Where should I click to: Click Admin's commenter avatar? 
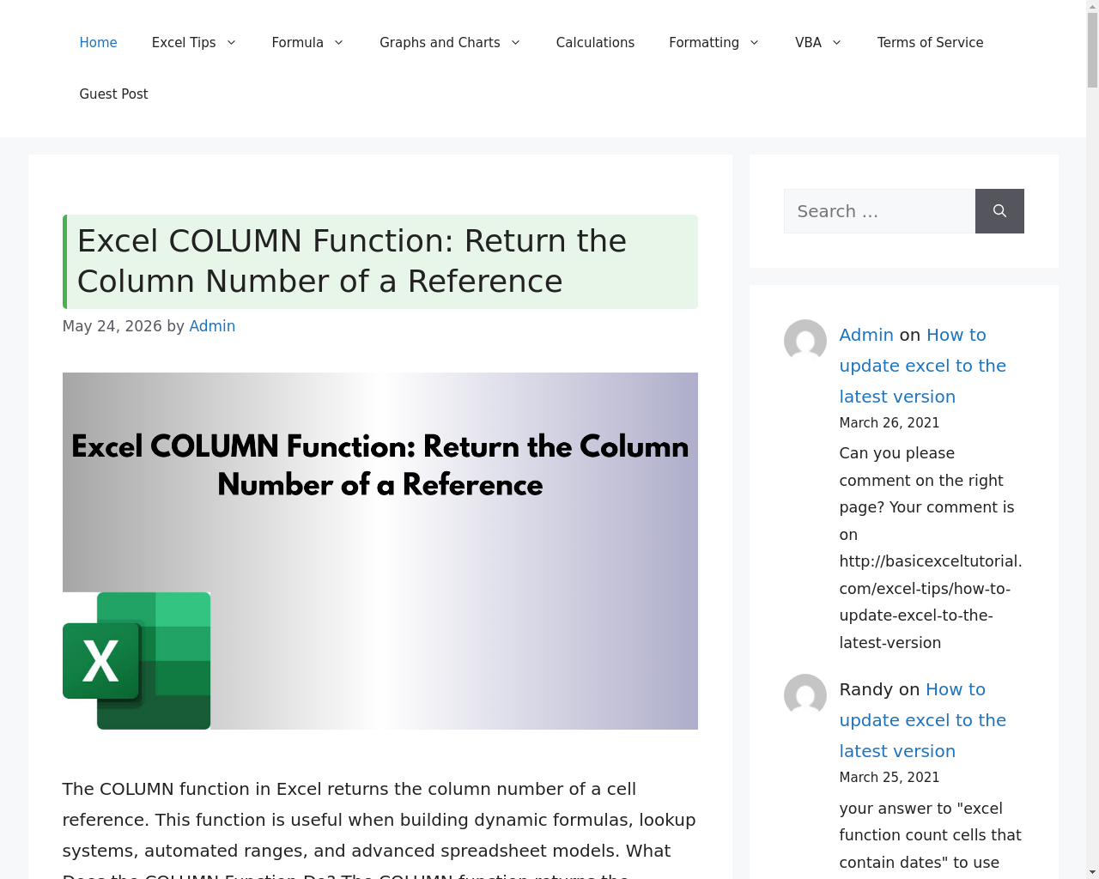805,341
